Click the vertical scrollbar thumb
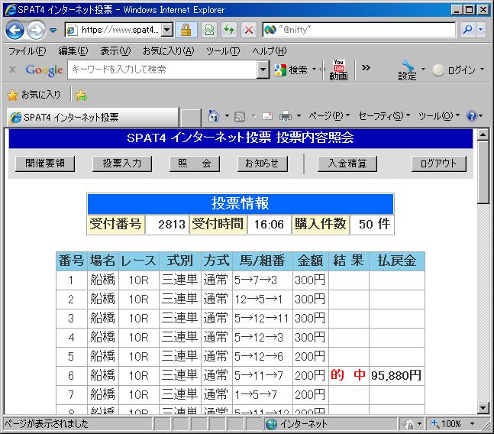 483,173
